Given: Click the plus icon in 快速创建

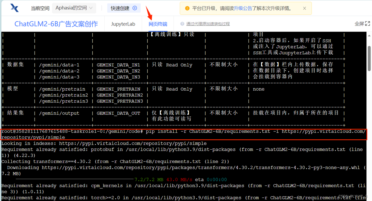Looking at the screenshot, I should [135, 8].
